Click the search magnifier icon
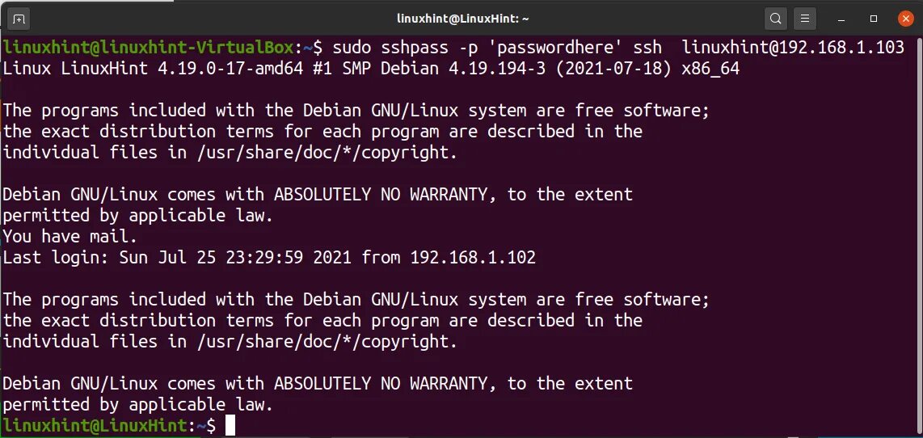 point(775,18)
